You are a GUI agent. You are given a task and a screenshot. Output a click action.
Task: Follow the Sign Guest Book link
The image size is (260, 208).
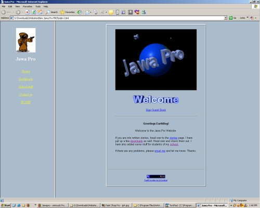156,110
